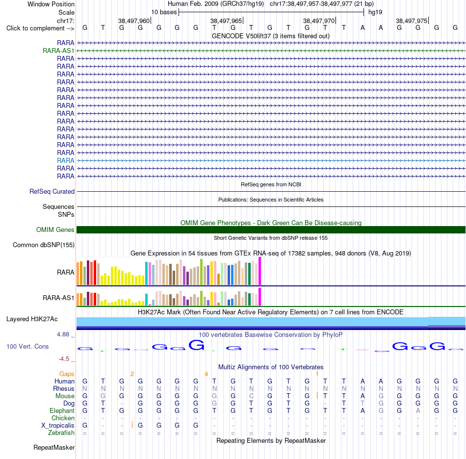This screenshot has width=466, height=459.
Task: Click the magenta bar in RARA-AS1 GTEx chart
Action: (x=260, y=297)
